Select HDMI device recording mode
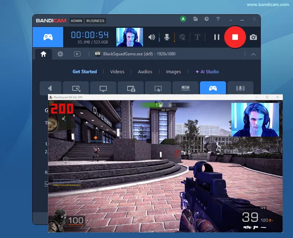Image resolution: width=293 pixels, height=238 pixels. pos(185,88)
